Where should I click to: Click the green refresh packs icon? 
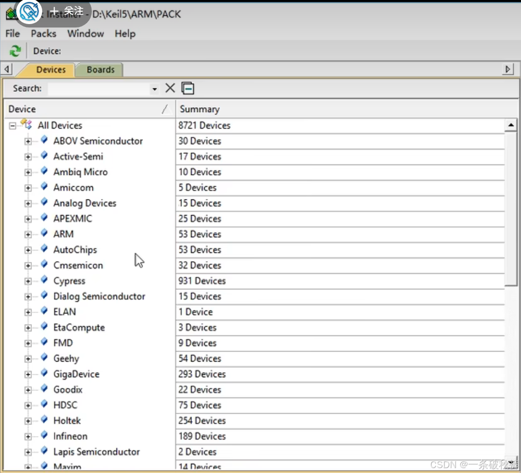[x=15, y=51]
